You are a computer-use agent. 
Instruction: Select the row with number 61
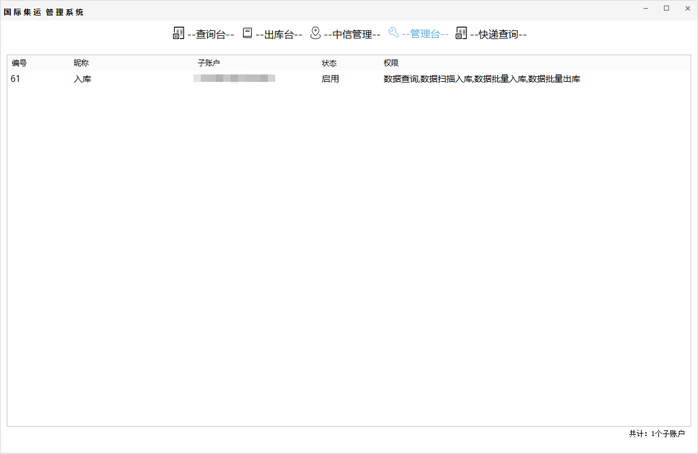click(348, 79)
